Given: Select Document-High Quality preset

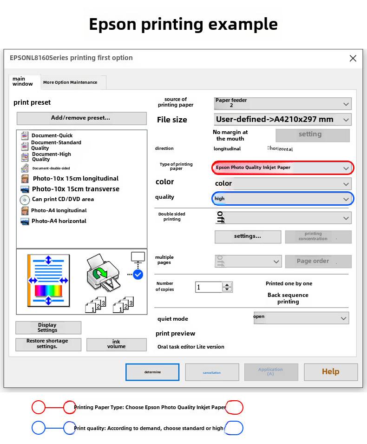Looking at the screenshot, I should point(52,156).
